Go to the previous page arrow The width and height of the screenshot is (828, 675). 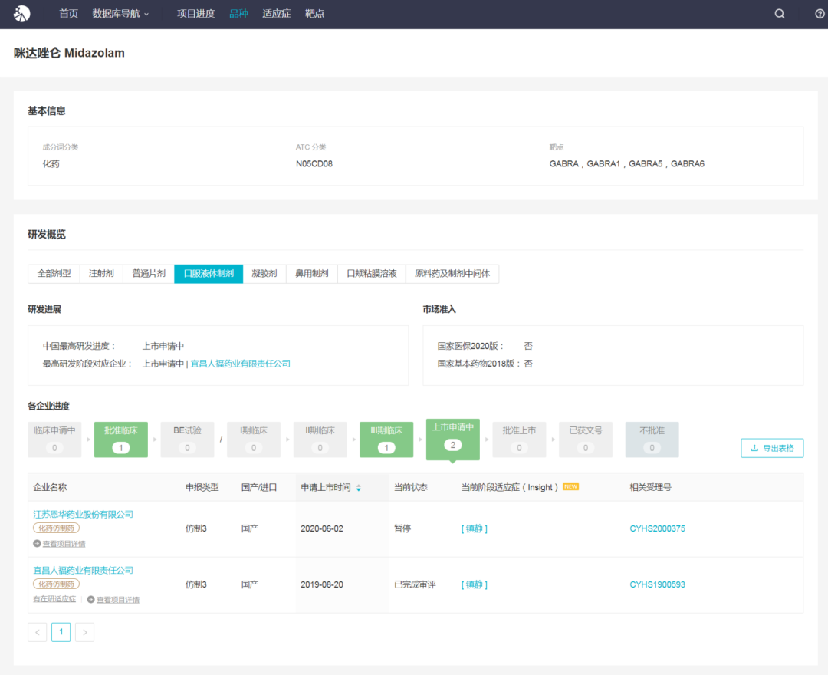point(37,632)
